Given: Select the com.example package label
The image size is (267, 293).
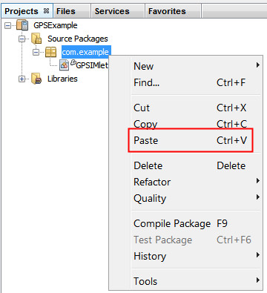Looking at the screenshot, I should pyautogui.click(x=85, y=52).
